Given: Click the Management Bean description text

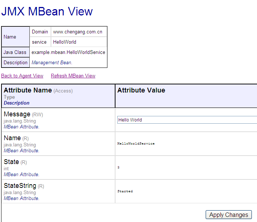Looking at the screenshot, I should 52,62.
